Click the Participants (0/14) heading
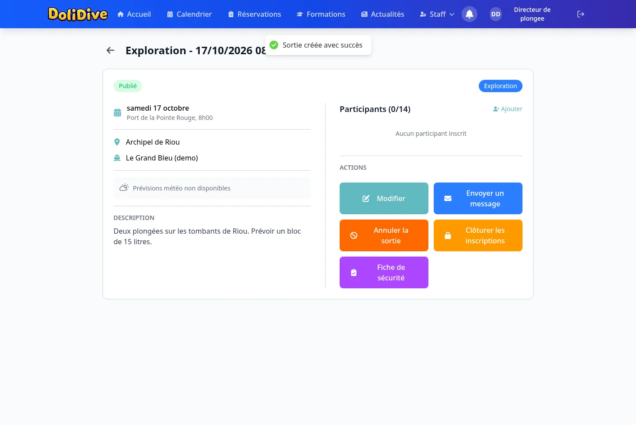Viewport: 636px width, 425px height. point(375,109)
